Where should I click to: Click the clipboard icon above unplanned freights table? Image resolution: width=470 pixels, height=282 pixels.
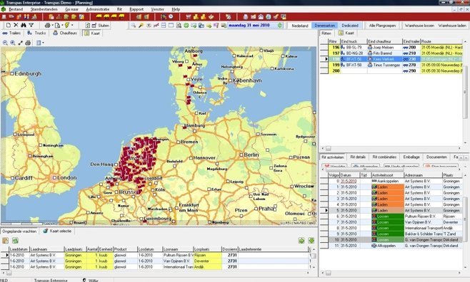click(x=5, y=241)
